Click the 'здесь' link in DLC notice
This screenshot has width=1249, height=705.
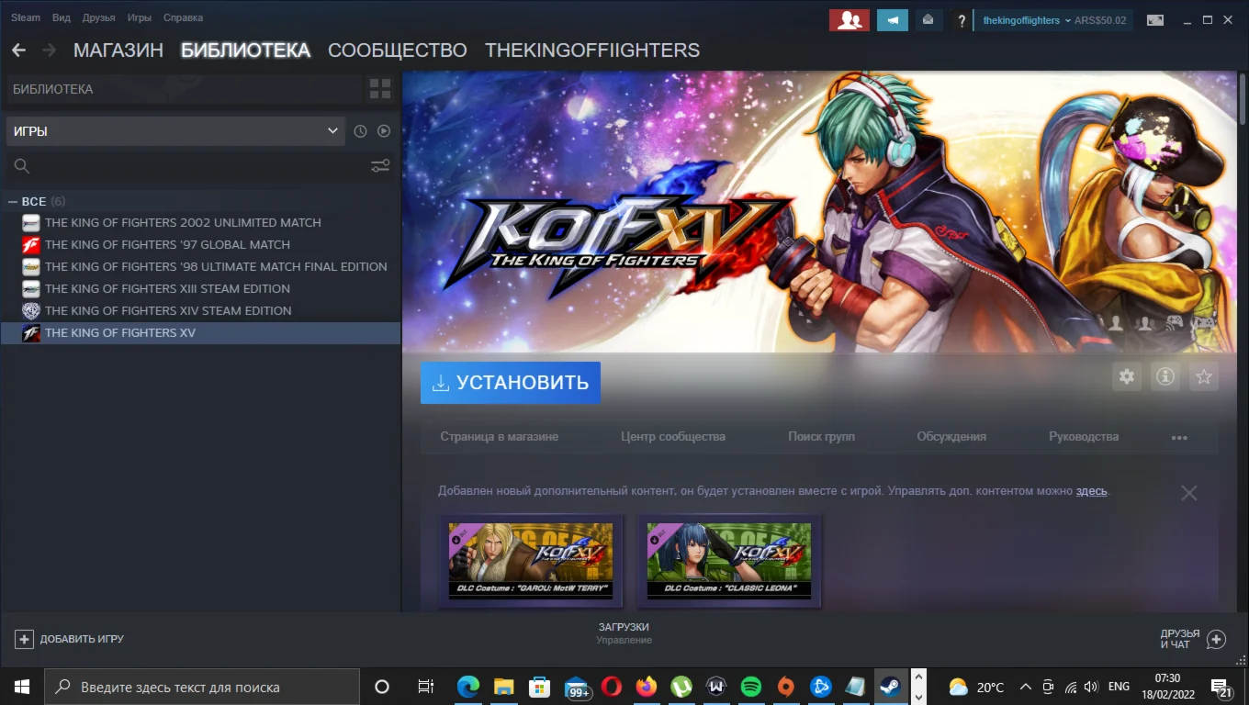pos(1091,491)
